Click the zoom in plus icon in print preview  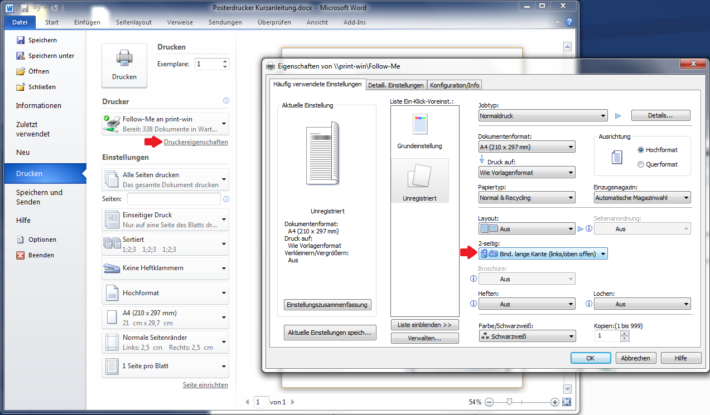coord(554,402)
